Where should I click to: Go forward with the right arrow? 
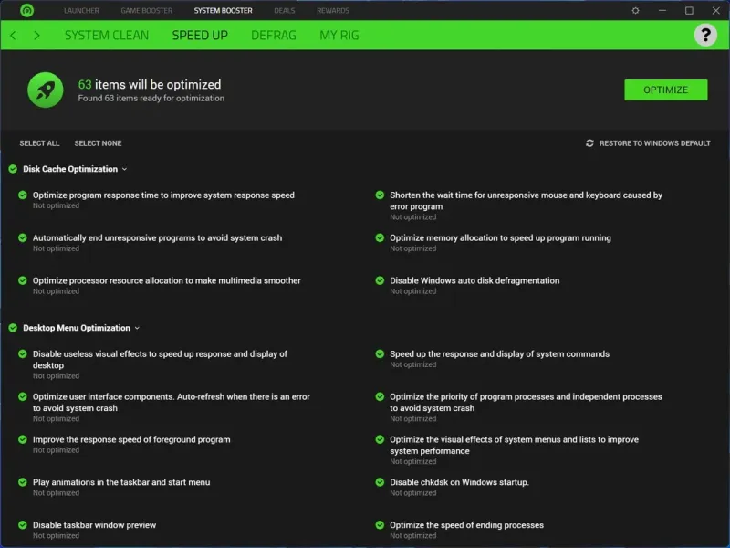[x=36, y=35]
